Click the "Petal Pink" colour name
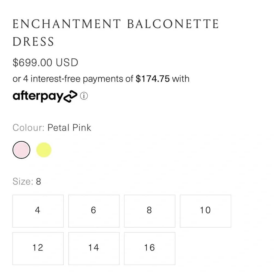This screenshot has height=274, width=274. pyautogui.click(x=69, y=128)
